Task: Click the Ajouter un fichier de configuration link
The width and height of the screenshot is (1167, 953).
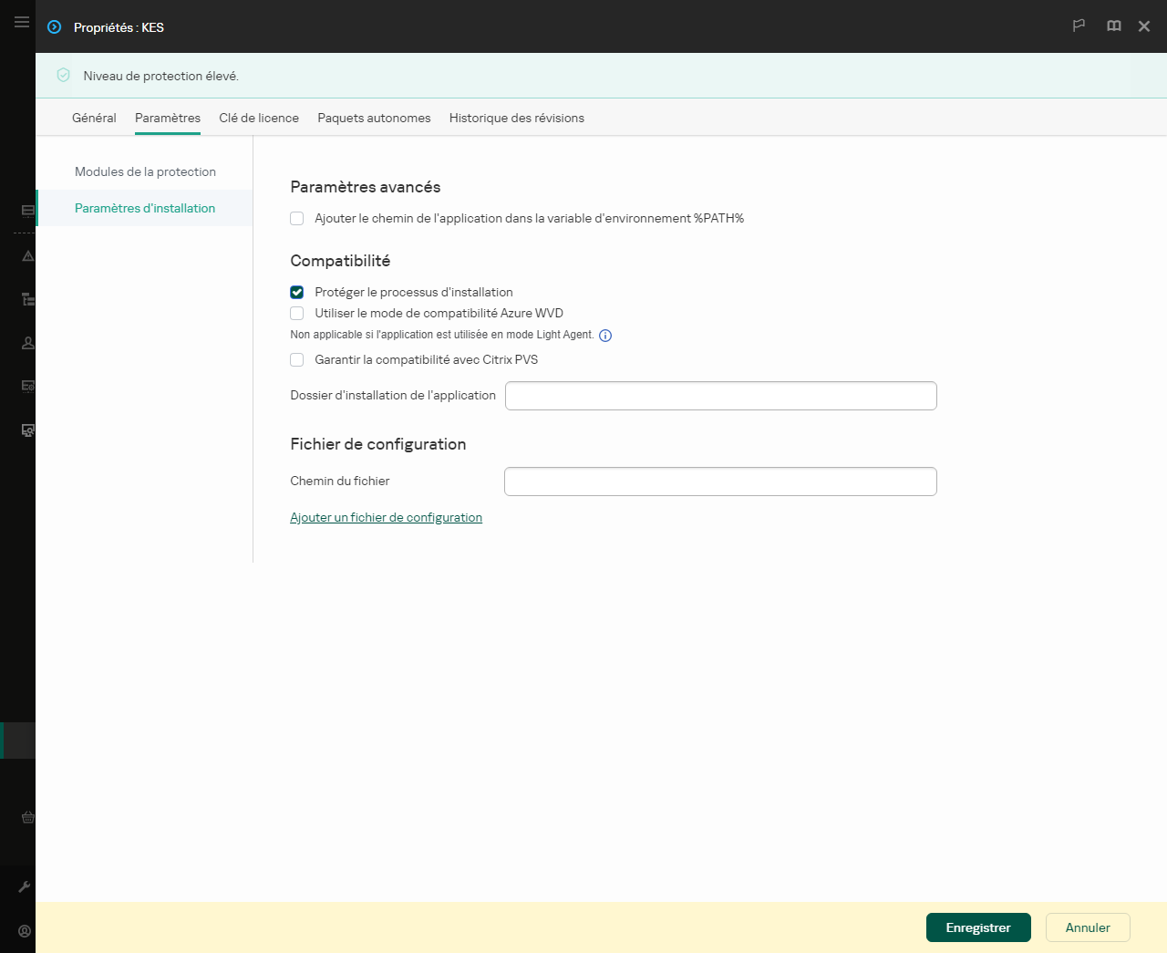Action: tap(386, 517)
